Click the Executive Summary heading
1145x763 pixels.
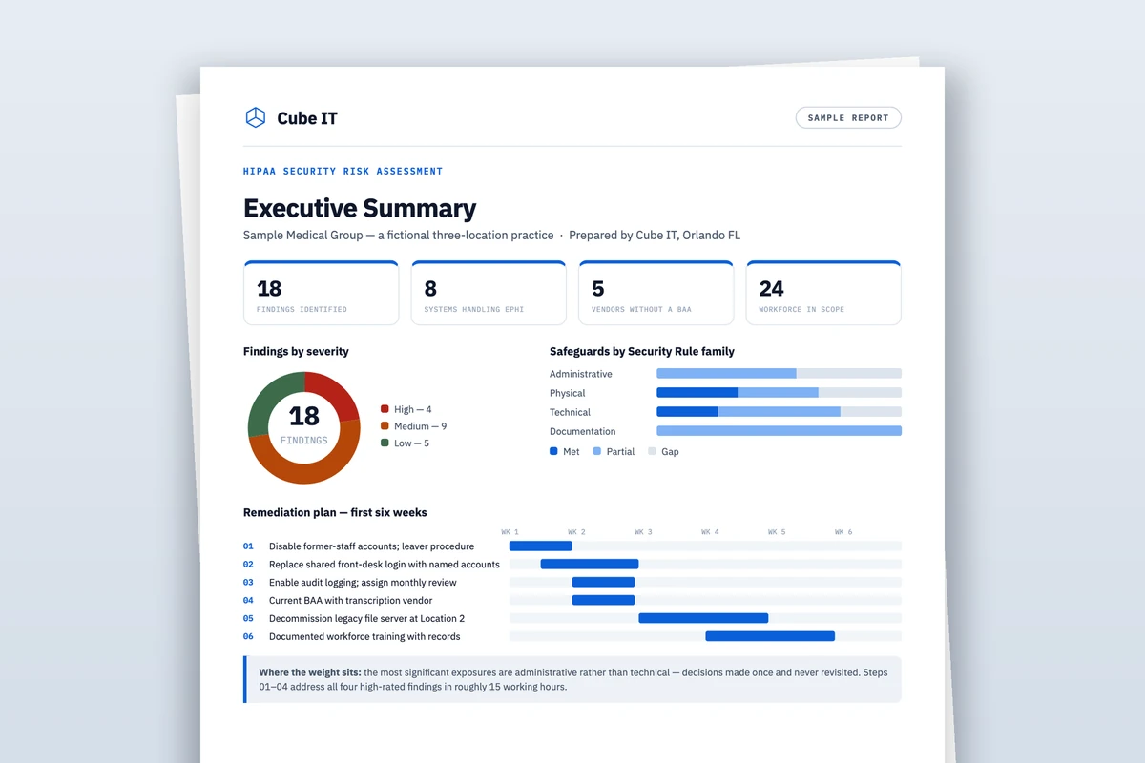pos(360,208)
